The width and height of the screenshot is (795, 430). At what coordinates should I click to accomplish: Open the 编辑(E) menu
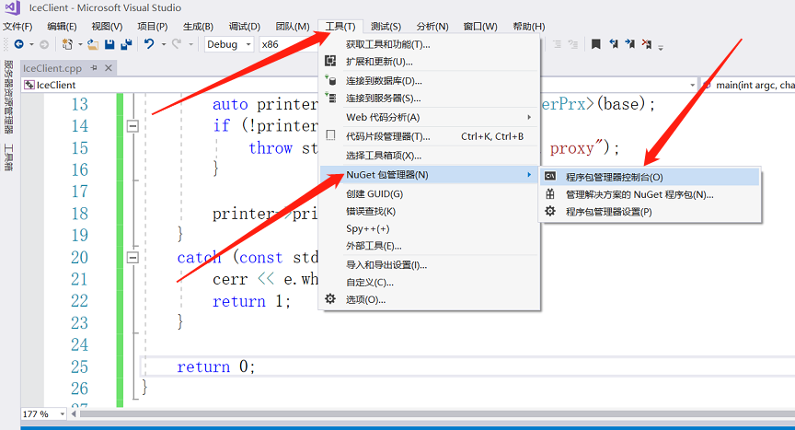tap(62, 27)
